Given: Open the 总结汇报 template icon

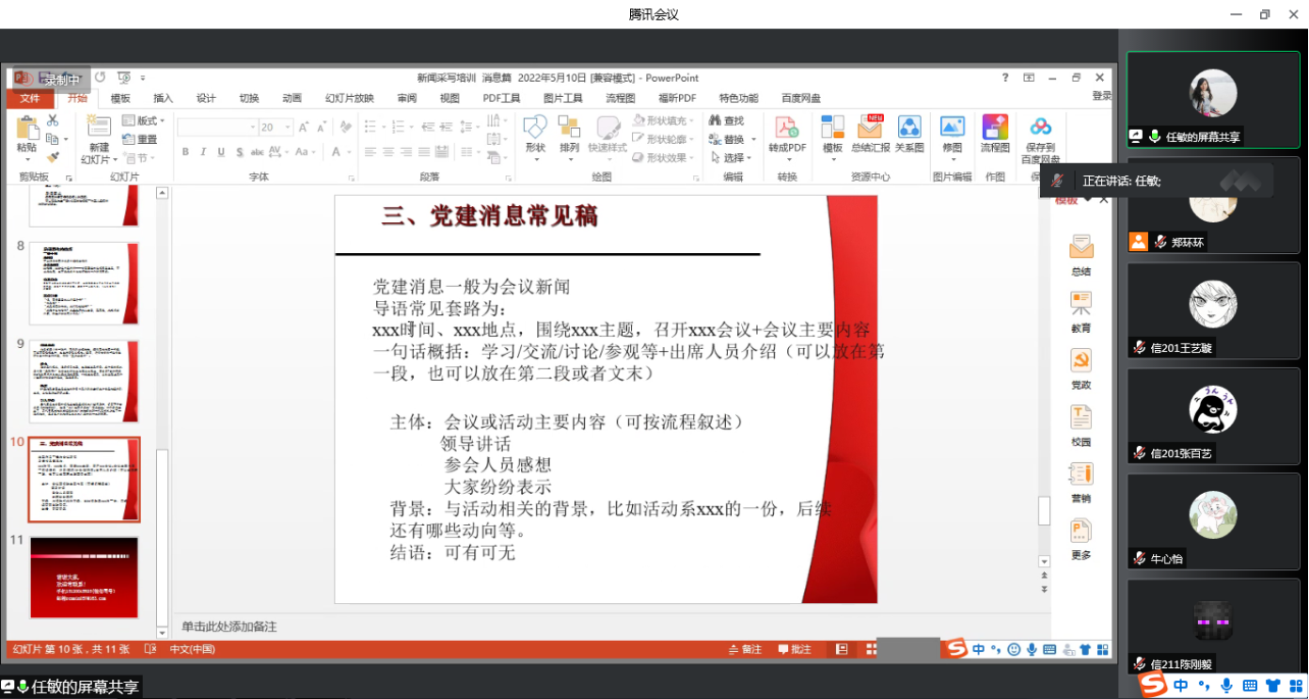Looking at the screenshot, I should (870, 129).
